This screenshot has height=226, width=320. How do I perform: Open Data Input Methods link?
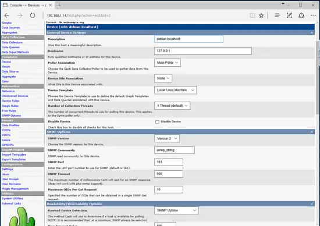15,52
